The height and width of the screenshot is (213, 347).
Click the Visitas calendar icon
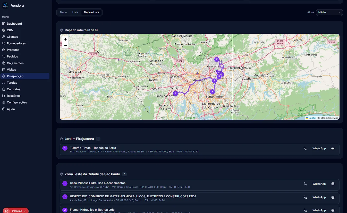[x=4, y=70]
